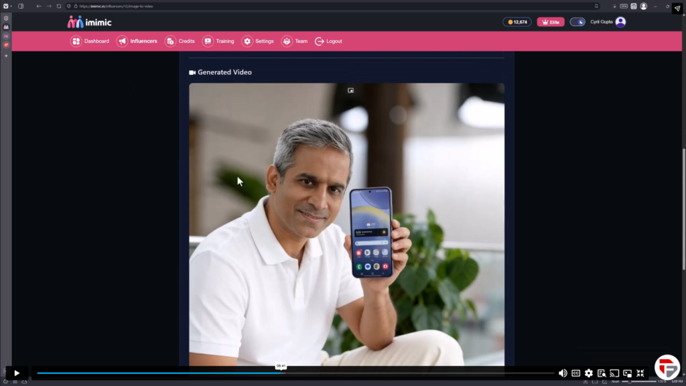Play the video with the play button
This screenshot has width=686, height=386.
click(17, 373)
